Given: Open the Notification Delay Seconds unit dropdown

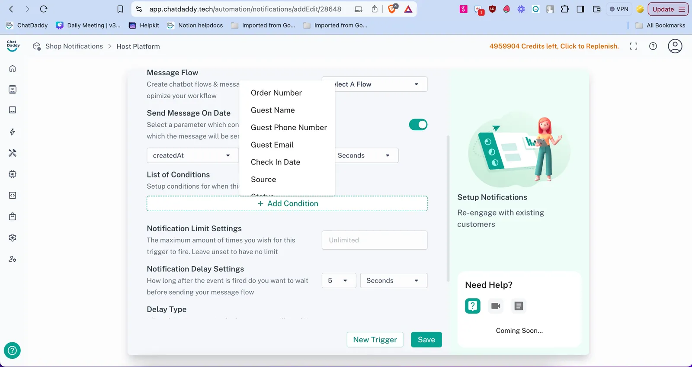Looking at the screenshot, I should pyautogui.click(x=393, y=280).
